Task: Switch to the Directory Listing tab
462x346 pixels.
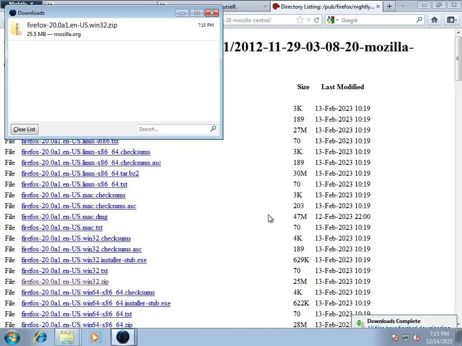Action: (x=327, y=6)
